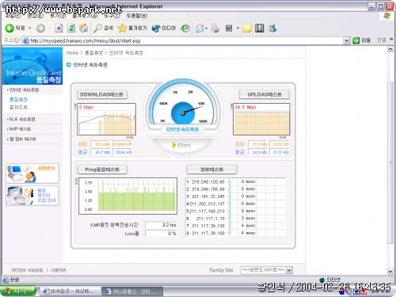The image size is (396, 297).
Task: Open the Home page icon
Action: click(84, 28)
